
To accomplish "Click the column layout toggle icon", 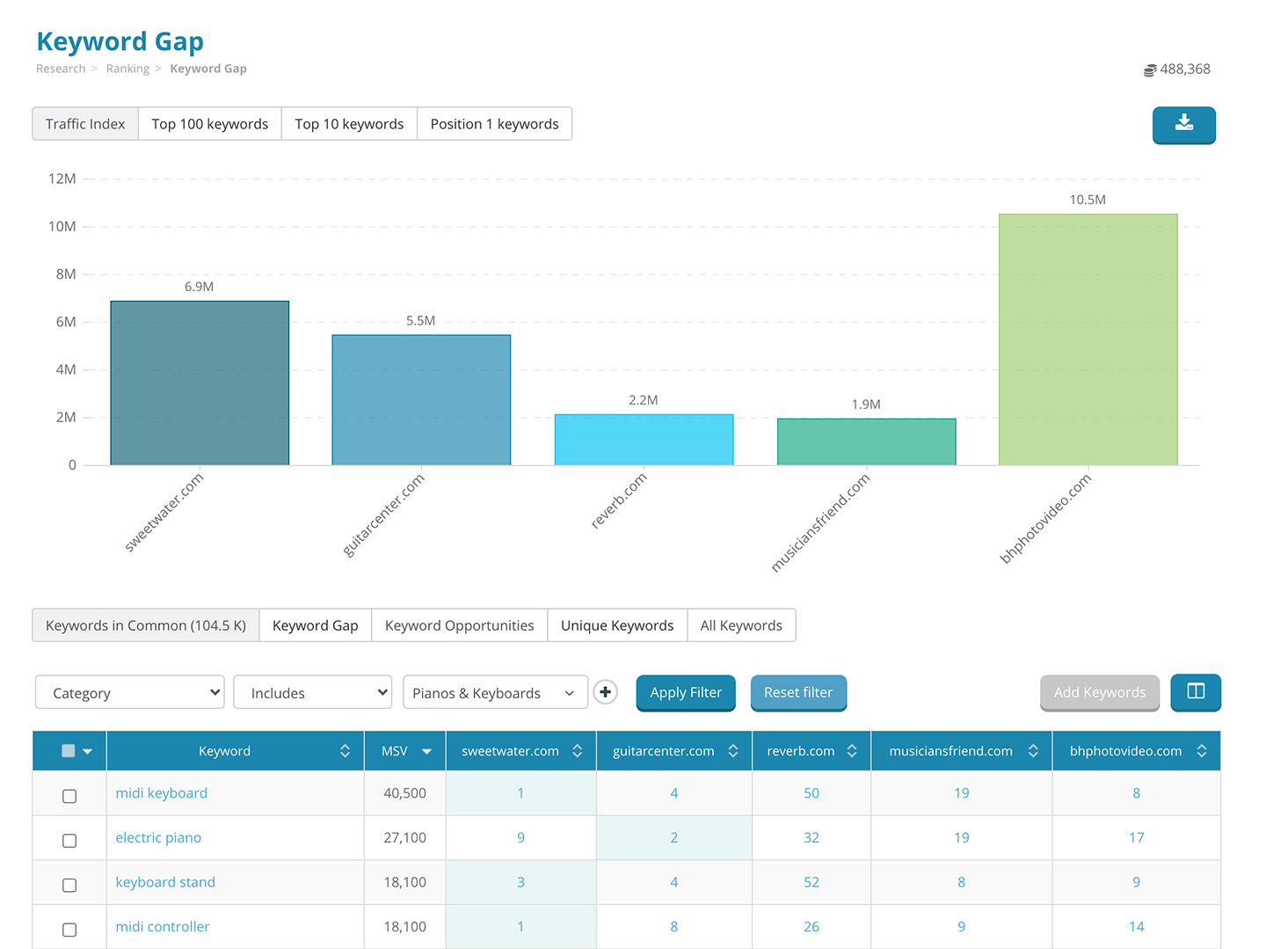I will [x=1195, y=691].
